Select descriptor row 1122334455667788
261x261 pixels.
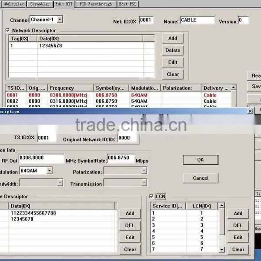point(57,213)
